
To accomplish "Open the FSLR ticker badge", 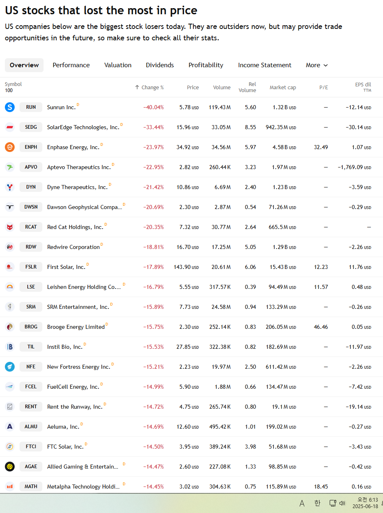I will pyautogui.click(x=31, y=267).
